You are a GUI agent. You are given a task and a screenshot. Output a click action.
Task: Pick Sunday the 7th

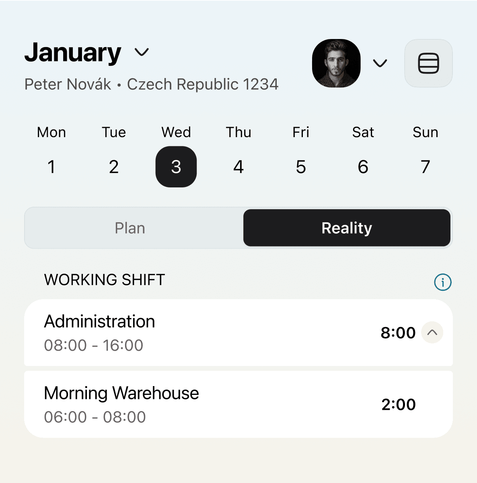click(426, 166)
